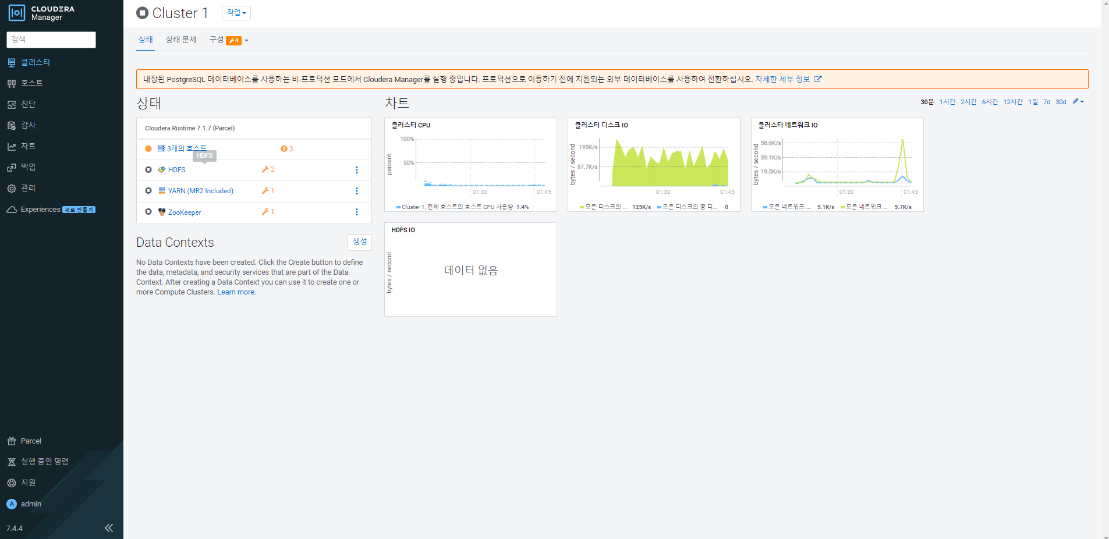The height and width of the screenshot is (539, 1109).
Task: Collapse the sidebar with double-chevron icon
Action: [x=109, y=528]
